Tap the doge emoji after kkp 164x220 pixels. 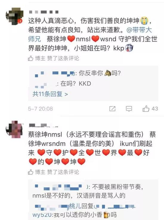tap(129, 48)
